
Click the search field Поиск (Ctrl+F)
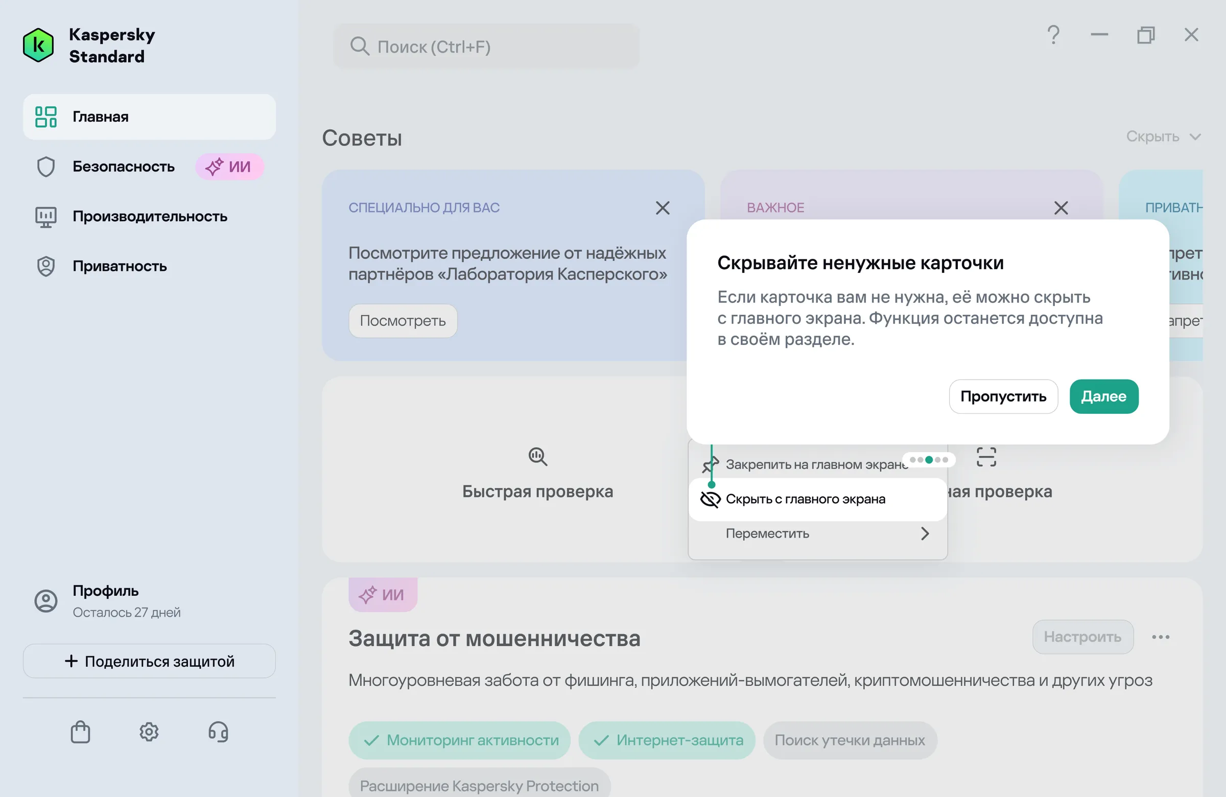[486, 46]
